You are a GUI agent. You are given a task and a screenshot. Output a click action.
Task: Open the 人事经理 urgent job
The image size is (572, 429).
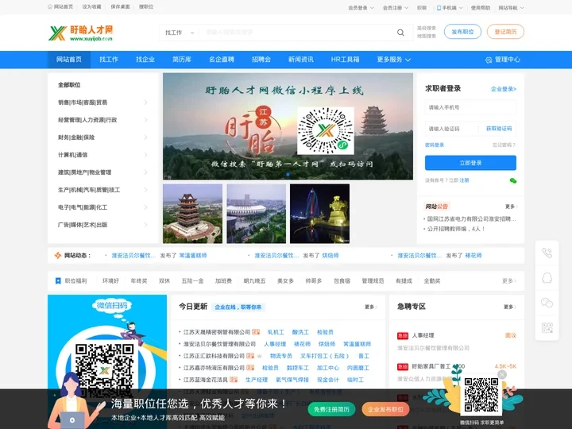(423, 335)
